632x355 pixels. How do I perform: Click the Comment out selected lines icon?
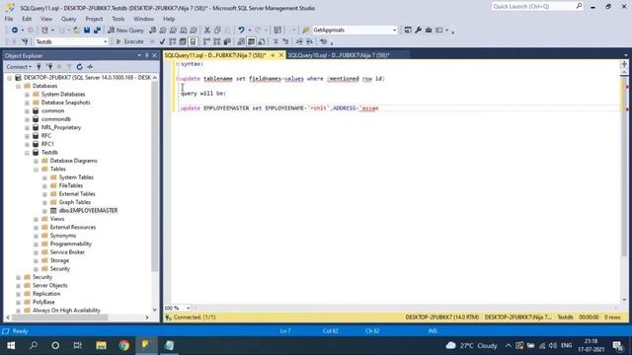[x=276, y=41]
